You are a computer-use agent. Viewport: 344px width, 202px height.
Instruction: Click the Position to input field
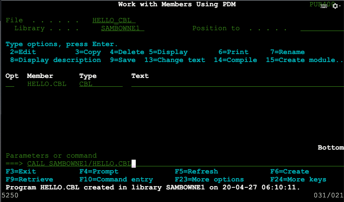[322, 28]
